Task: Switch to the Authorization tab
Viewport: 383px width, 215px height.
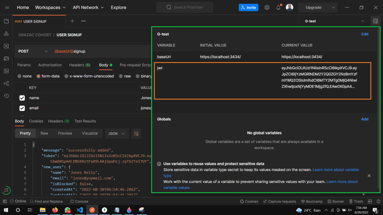Action: (50, 65)
